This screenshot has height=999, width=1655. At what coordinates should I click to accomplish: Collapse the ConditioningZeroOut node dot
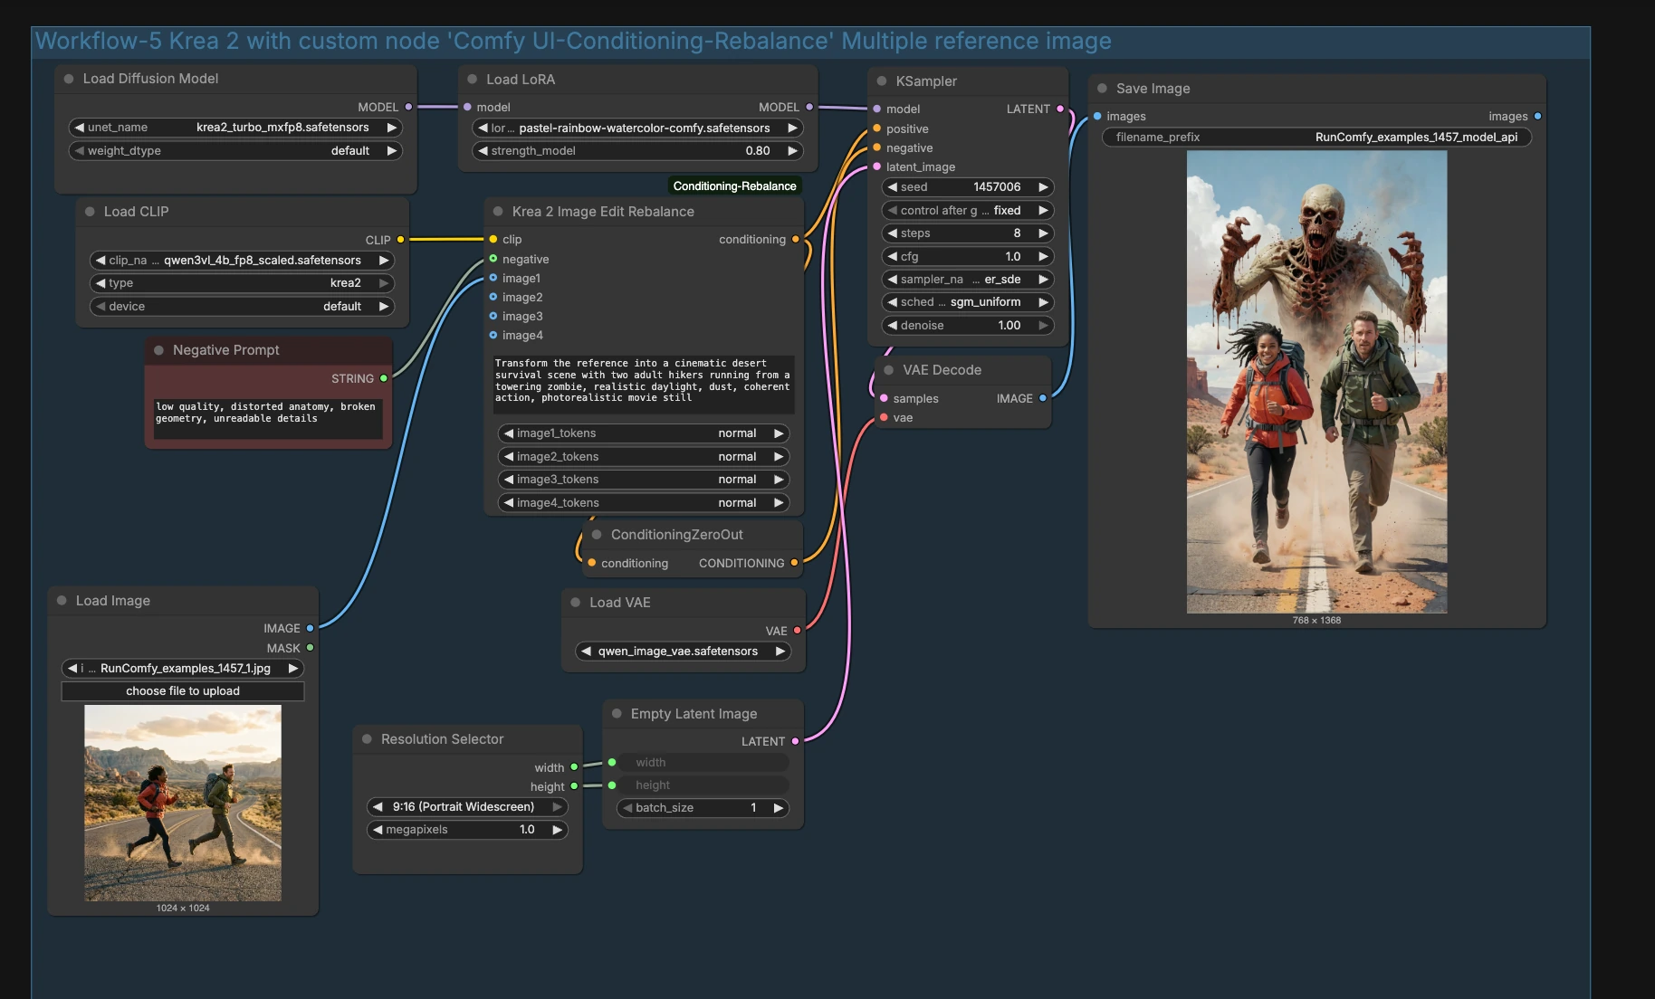597,535
